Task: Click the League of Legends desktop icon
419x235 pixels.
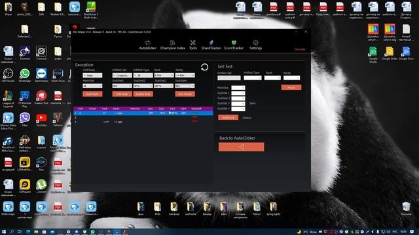Action: point(8,99)
